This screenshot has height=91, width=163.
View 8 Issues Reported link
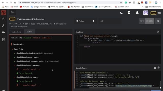coord(19,27)
